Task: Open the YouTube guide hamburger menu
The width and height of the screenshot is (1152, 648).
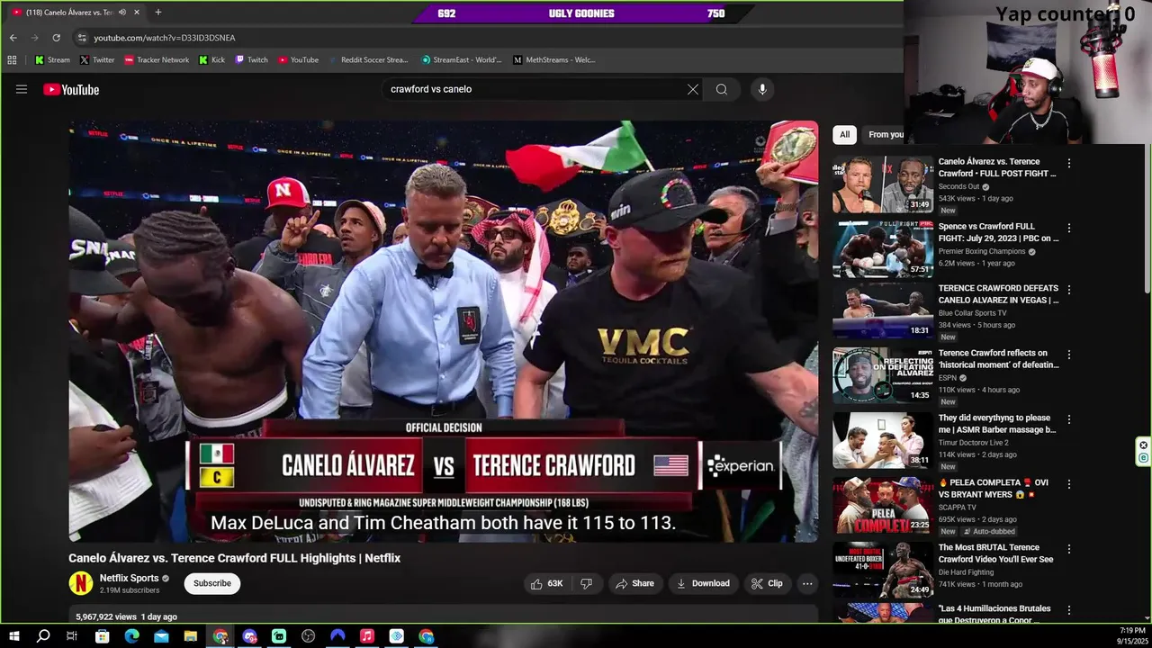Action: pyautogui.click(x=22, y=89)
